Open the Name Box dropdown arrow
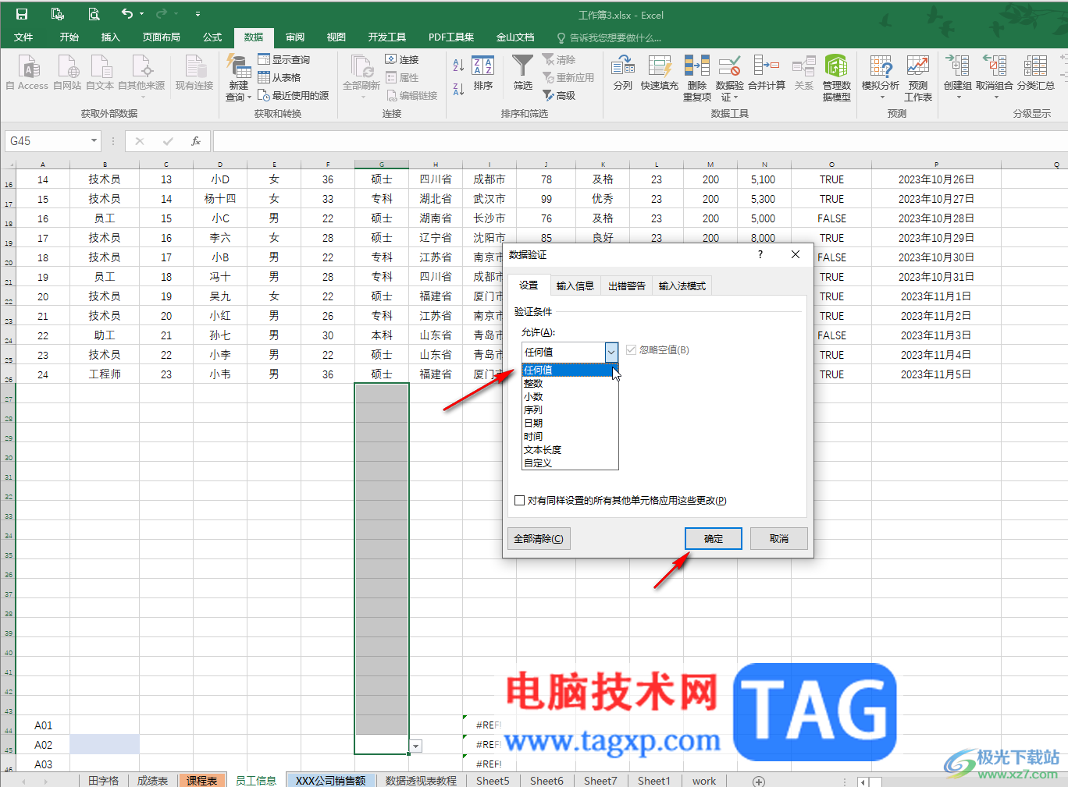Image resolution: width=1068 pixels, height=787 pixels. (x=94, y=141)
